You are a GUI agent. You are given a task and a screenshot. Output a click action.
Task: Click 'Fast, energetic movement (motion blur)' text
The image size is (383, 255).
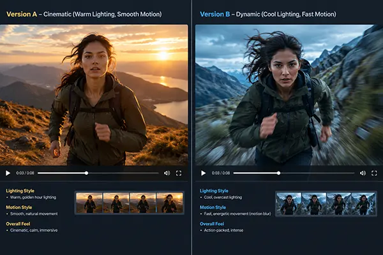[237, 214]
